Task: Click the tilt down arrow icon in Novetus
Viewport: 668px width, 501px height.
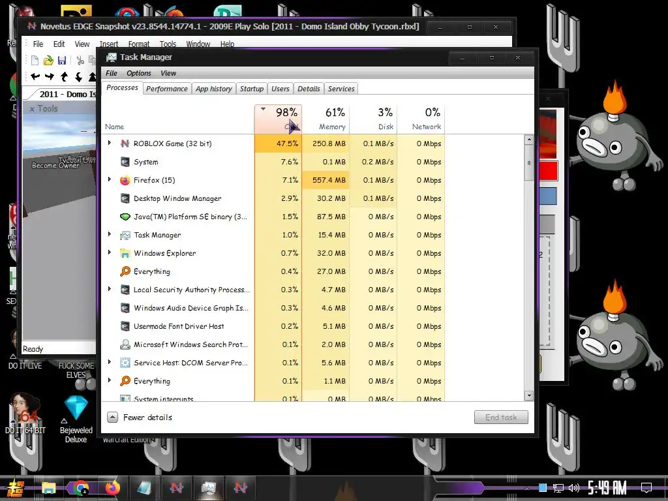Action: point(78,77)
